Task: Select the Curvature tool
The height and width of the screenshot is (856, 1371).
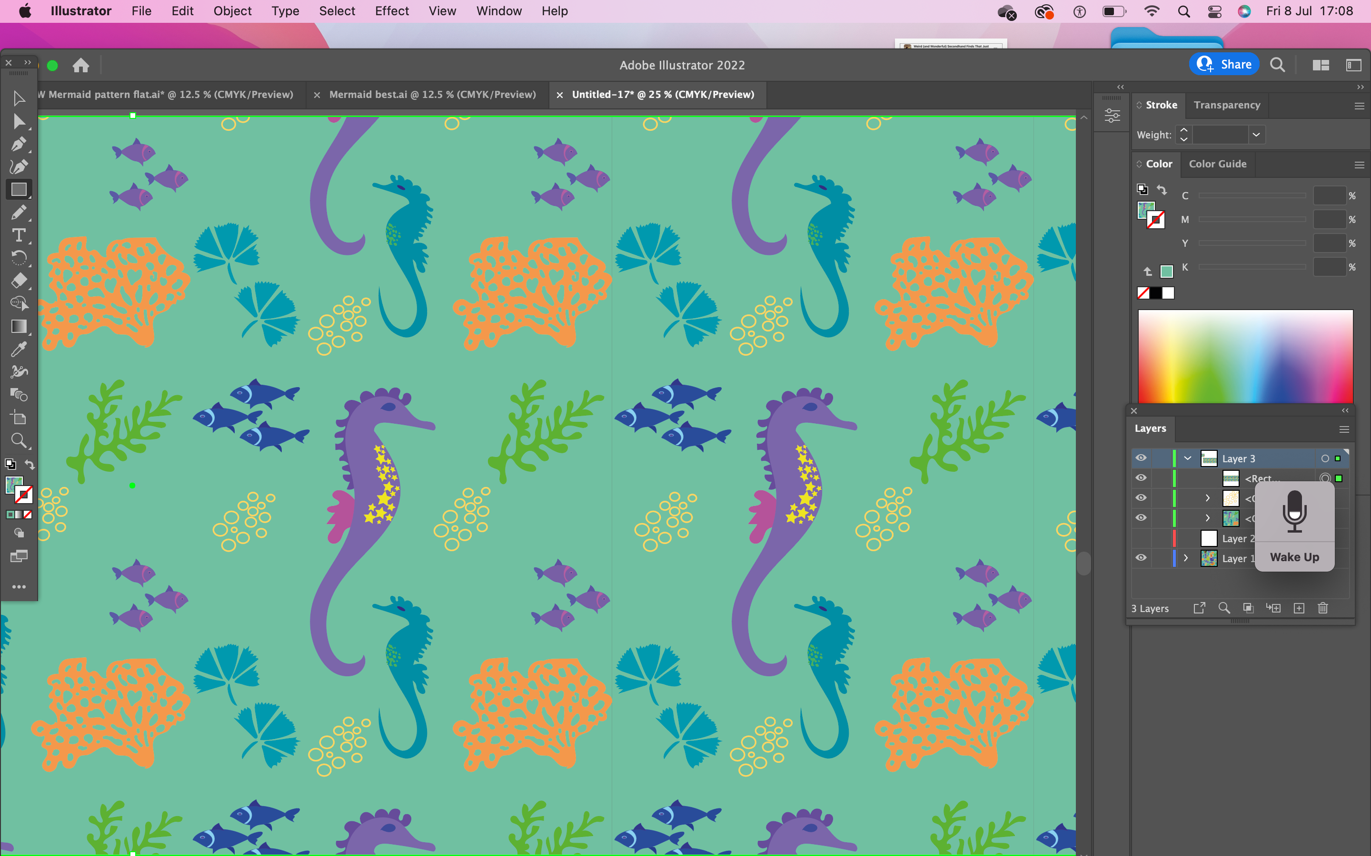Action: coord(19,167)
